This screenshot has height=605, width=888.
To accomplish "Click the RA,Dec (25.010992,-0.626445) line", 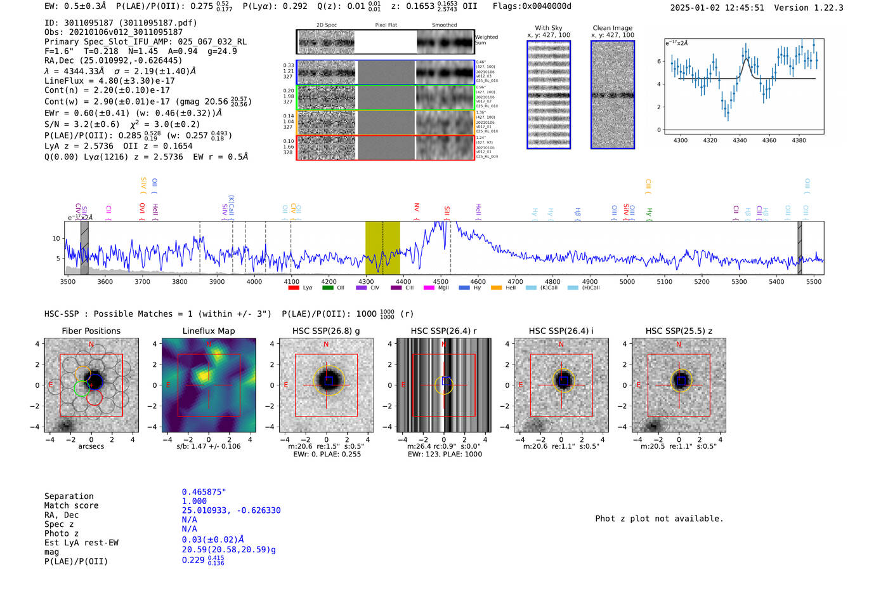I will coord(114,61).
